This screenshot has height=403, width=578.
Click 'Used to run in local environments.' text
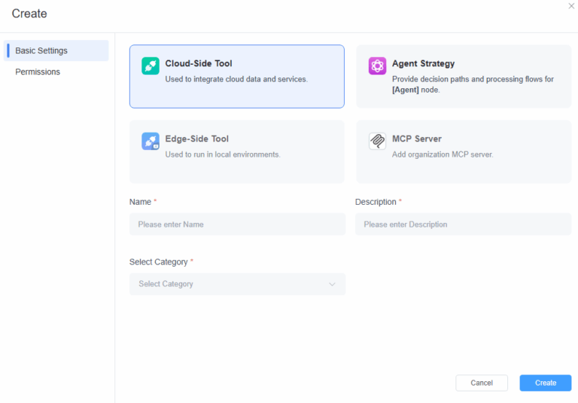223,154
